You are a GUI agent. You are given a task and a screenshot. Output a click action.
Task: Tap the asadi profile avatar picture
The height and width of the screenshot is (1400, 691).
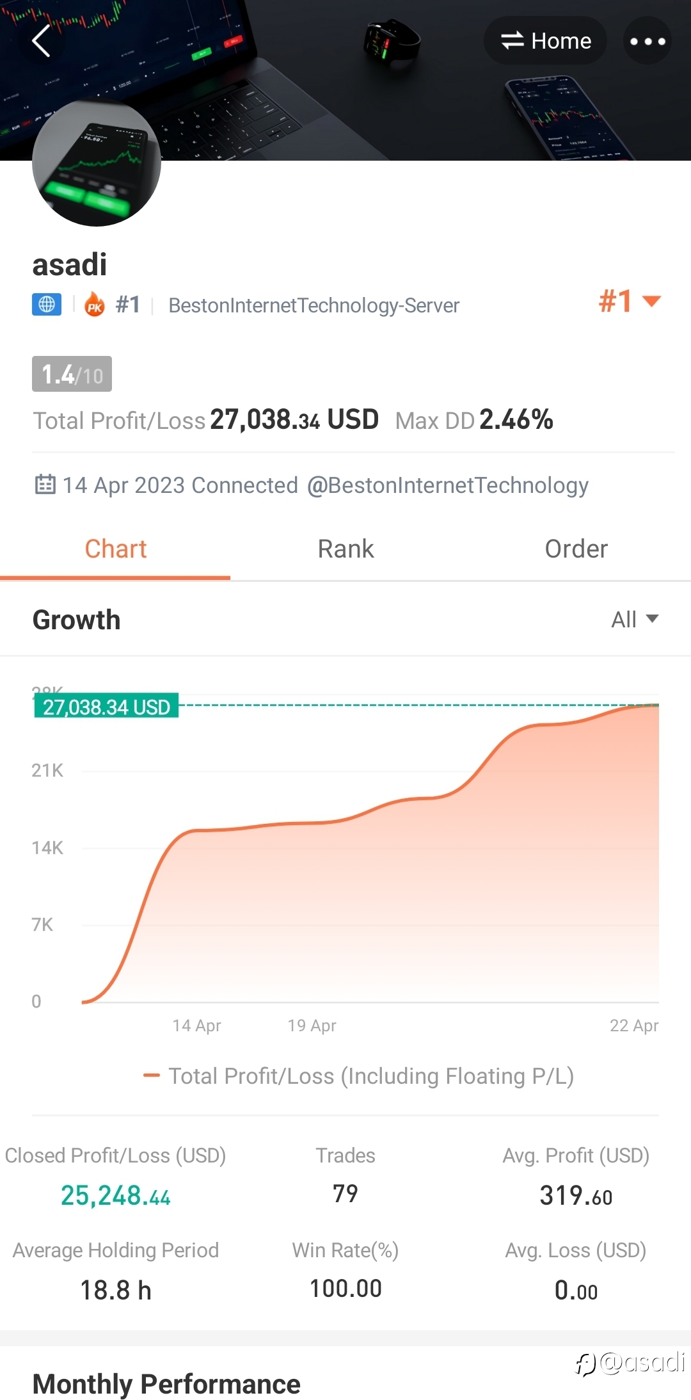pos(97,163)
